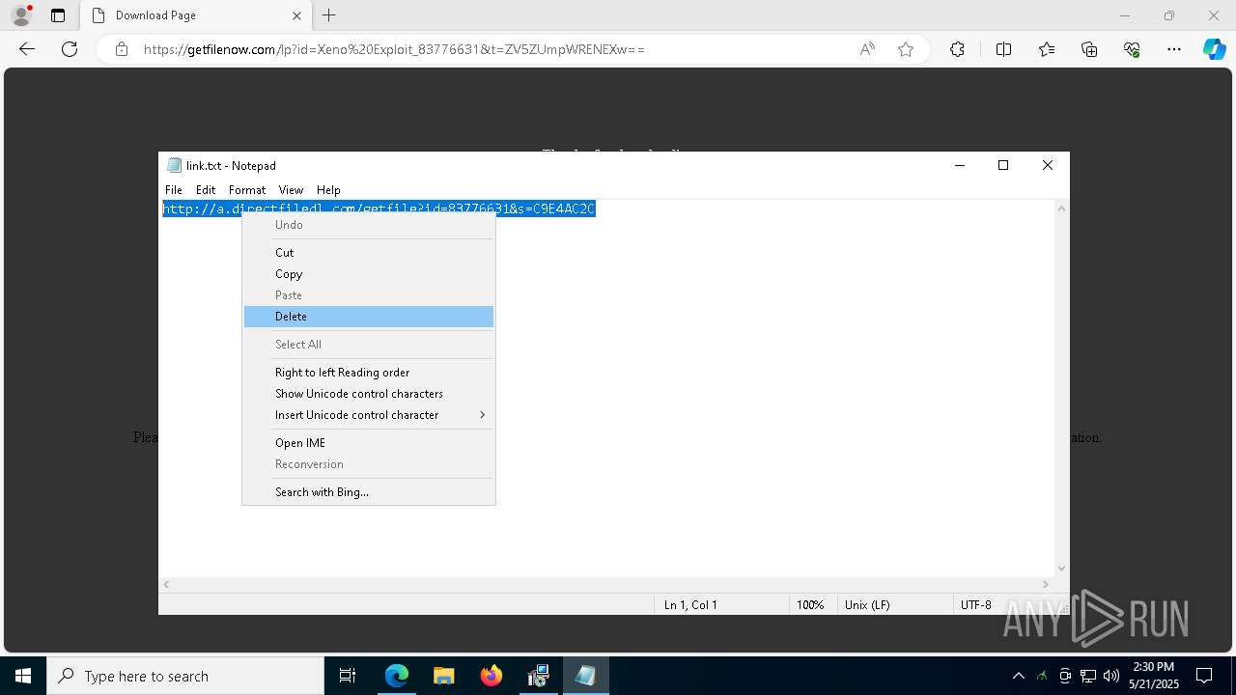Open network status tray icon
This screenshot has height=695, width=1236.
click(1088, 676)
